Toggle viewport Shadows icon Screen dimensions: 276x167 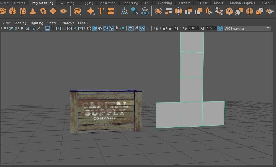(122, 28)
